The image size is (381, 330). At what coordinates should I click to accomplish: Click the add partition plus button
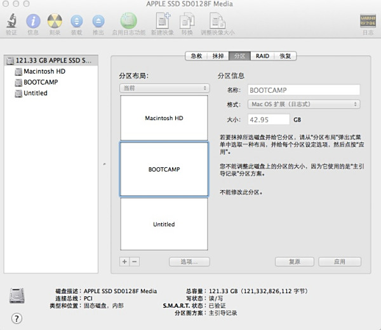coord(124,261)
